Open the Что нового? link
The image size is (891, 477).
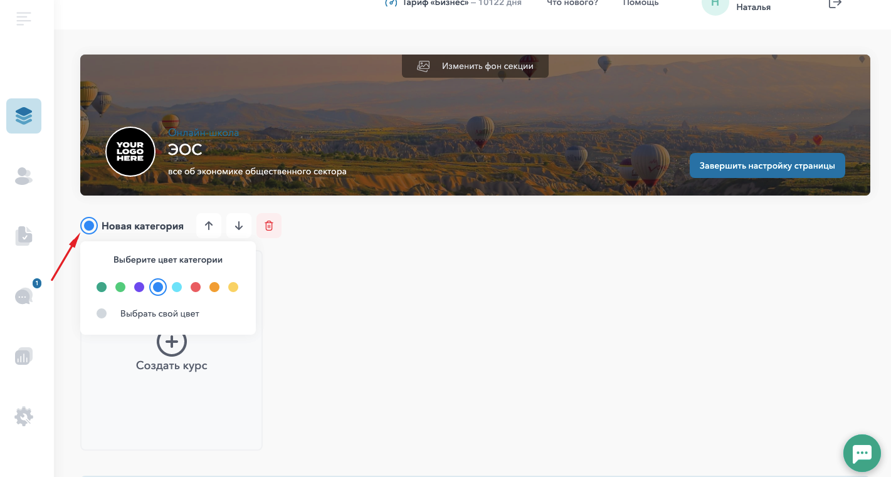[x=572, y=3]
